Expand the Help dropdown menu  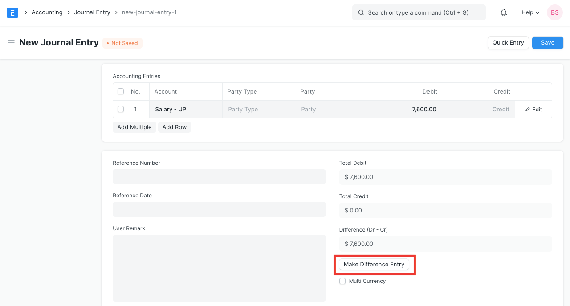[530, 12]
